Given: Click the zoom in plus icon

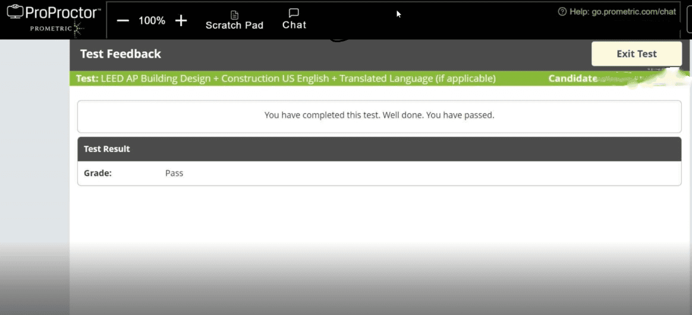Looking at the screenshot, I should tap(181, 21).
